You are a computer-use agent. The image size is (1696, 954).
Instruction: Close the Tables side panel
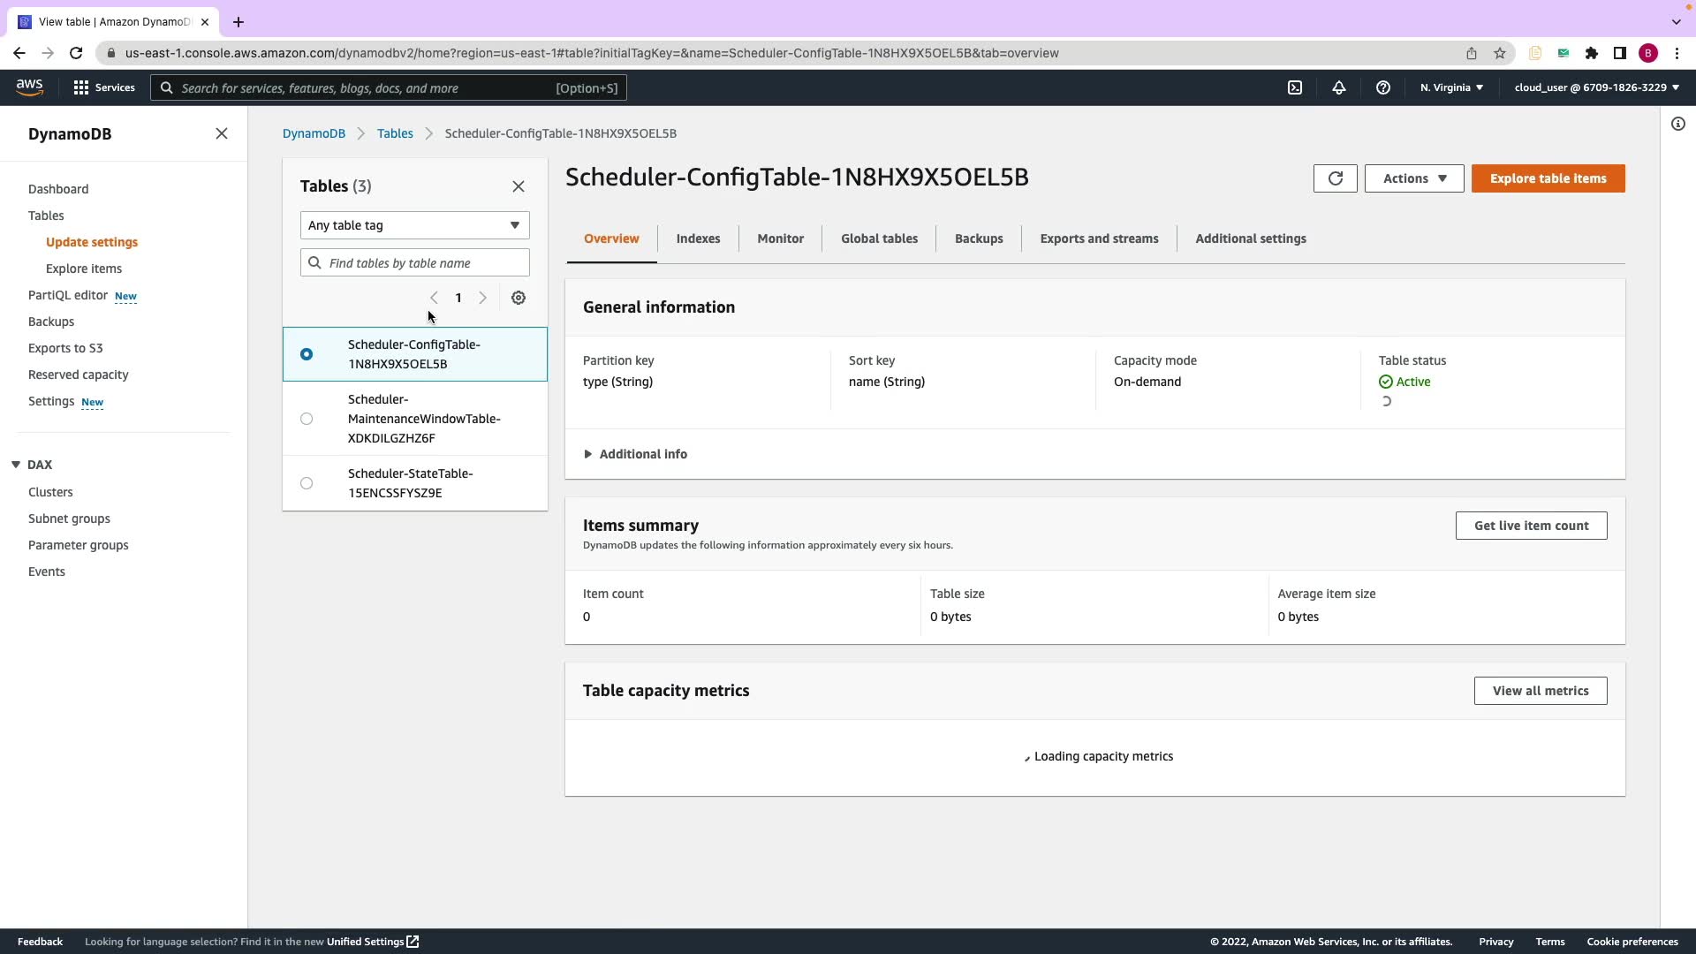pyautogui.click(x=519, y=186)
